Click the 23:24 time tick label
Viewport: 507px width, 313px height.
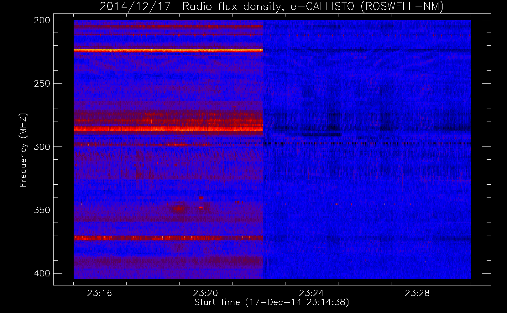[x=311, y=293]
